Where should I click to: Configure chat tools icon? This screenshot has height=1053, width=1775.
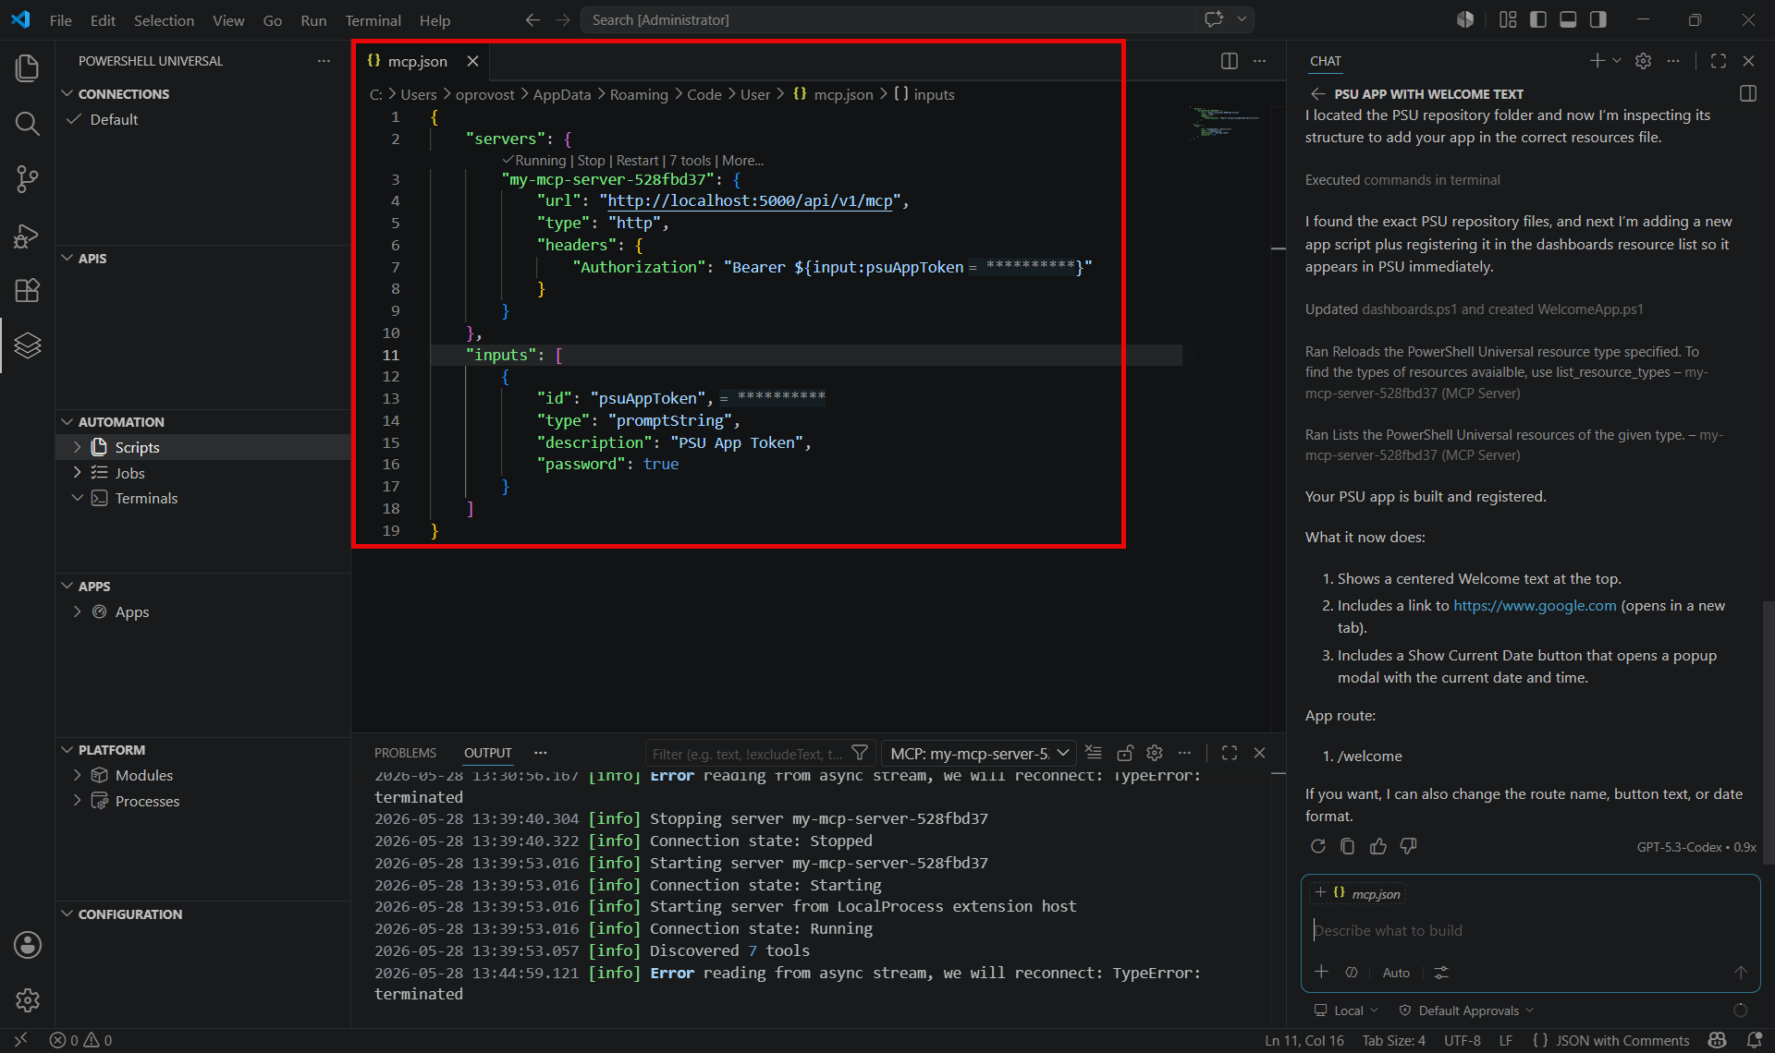[1440, 972]
